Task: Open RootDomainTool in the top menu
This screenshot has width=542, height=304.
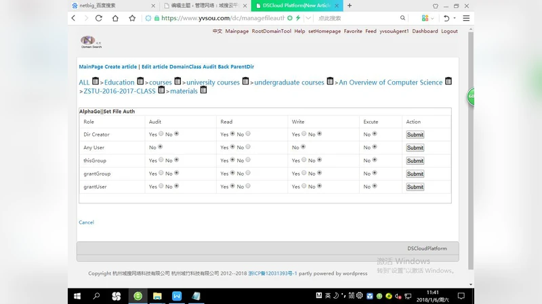Action: [x=271, y=31]
